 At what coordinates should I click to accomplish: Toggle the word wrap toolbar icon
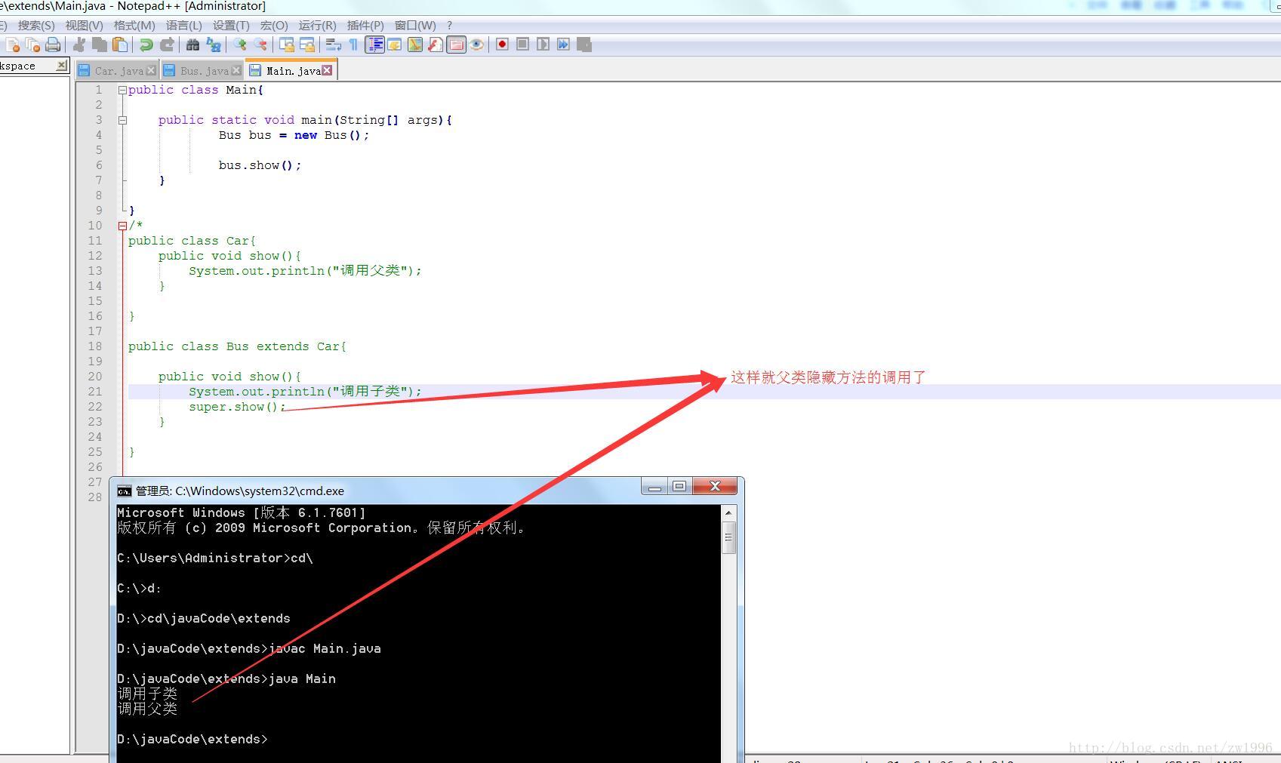tap(334, 45)
